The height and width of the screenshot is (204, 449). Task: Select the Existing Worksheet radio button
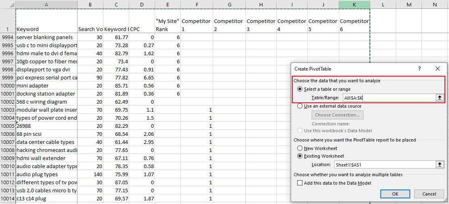[x=300, y=156]
